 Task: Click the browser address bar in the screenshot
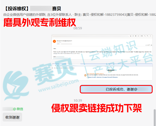105,66
